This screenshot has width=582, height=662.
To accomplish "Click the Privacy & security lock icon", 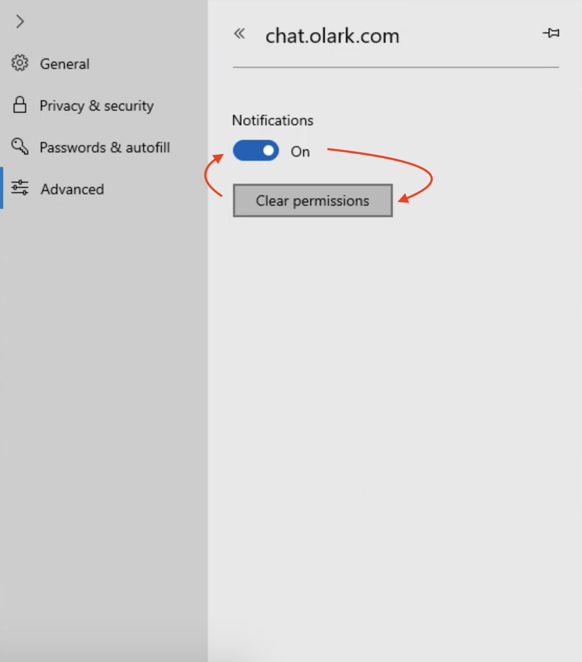I will [x=19, y=105].
